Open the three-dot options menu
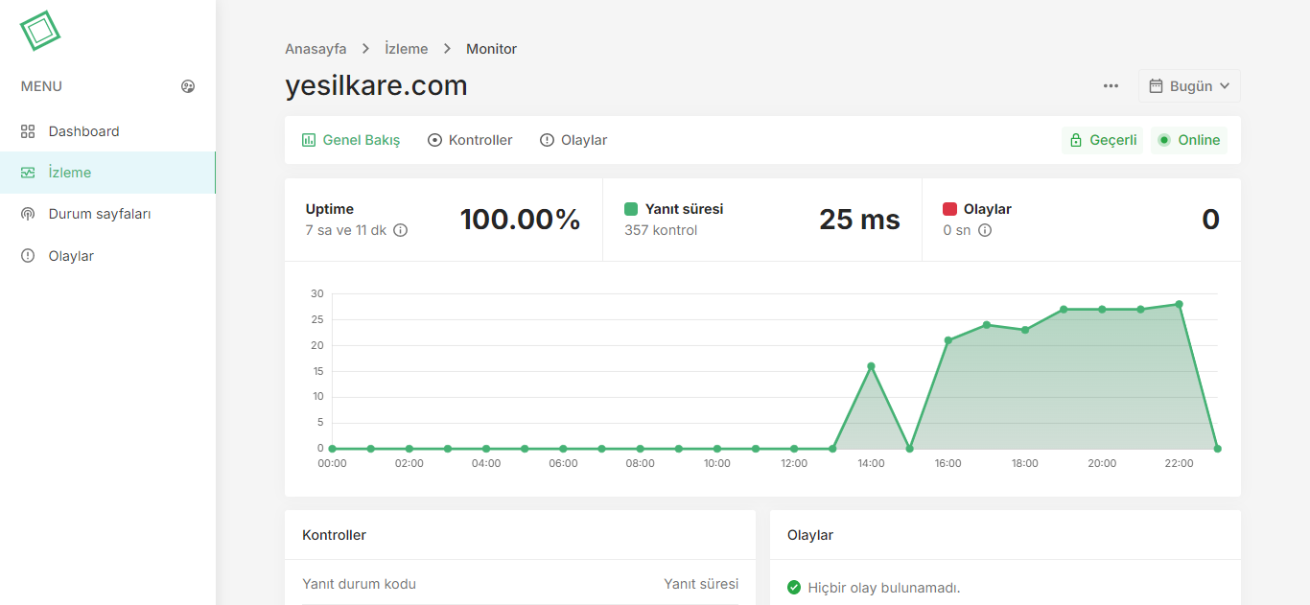 point(1110,85)
